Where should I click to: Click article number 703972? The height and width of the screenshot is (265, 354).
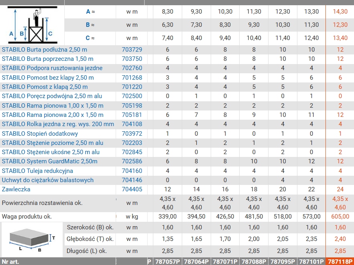pos(132,134)
